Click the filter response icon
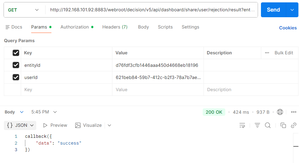 (x=257, y=125)
